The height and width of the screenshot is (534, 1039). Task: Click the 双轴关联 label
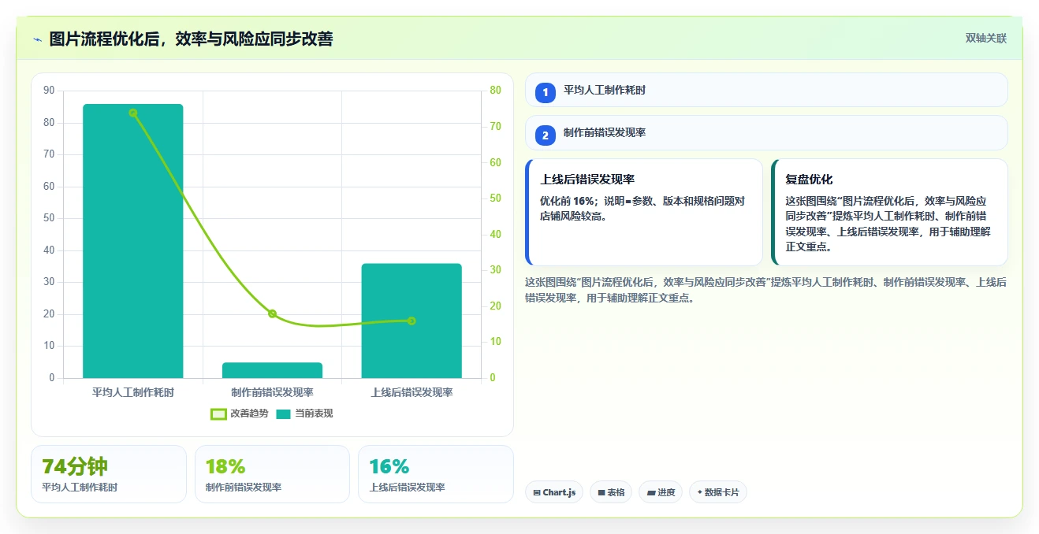point(986,38)
